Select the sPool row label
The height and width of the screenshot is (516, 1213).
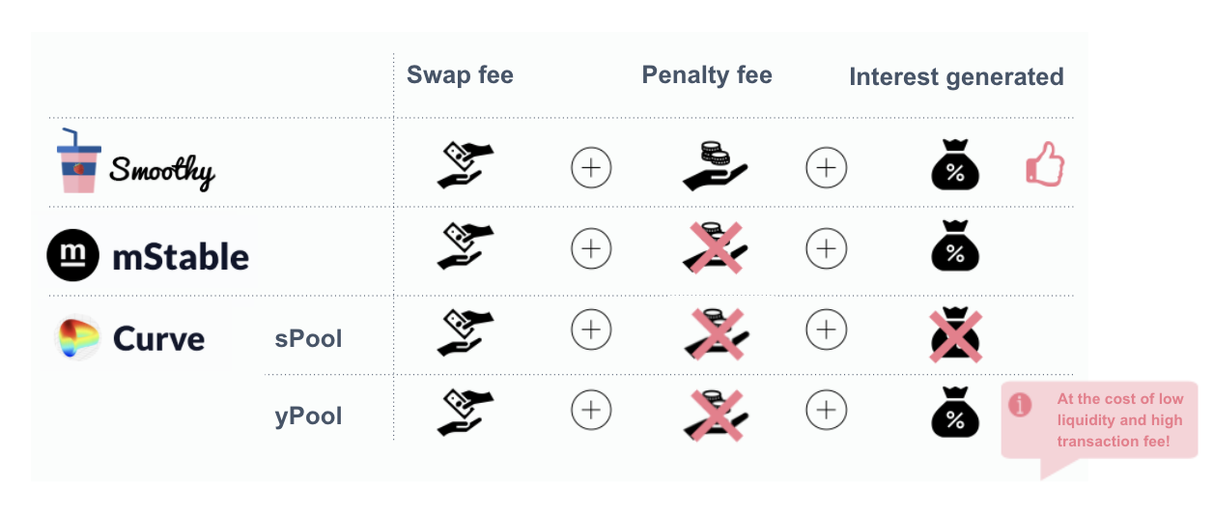click(x=309, y=339)
